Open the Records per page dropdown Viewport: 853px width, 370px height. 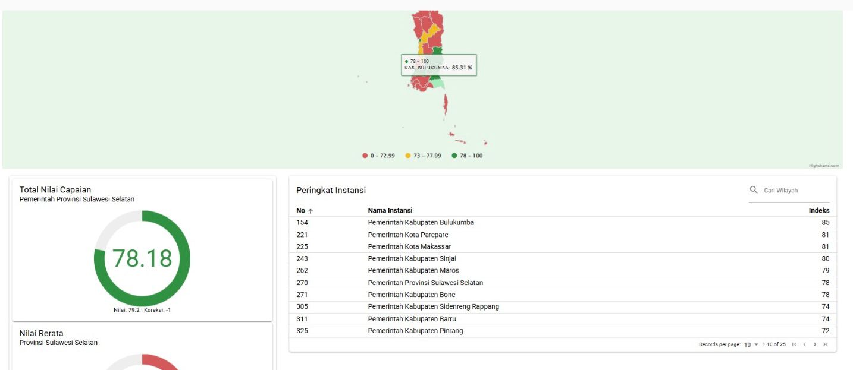point(751,344)
